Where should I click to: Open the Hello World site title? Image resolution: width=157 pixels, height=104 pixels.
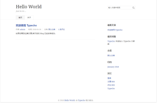tap(29, 7)
